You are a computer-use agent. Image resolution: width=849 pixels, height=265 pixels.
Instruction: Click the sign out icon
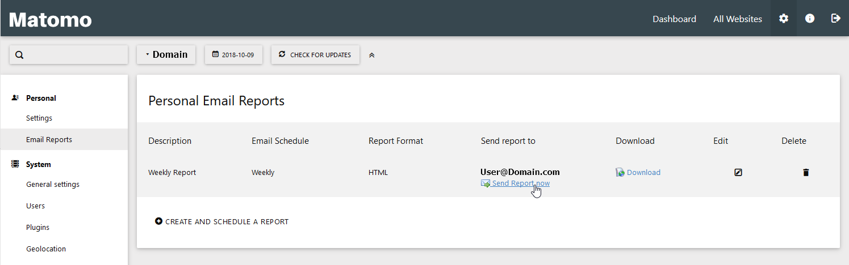coord(835,19)
